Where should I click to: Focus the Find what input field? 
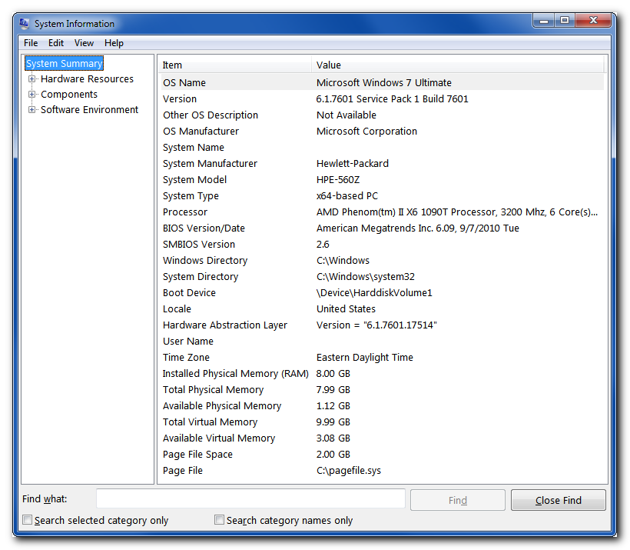[250, 499]
